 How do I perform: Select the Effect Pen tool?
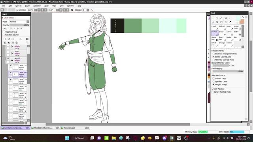215,44
